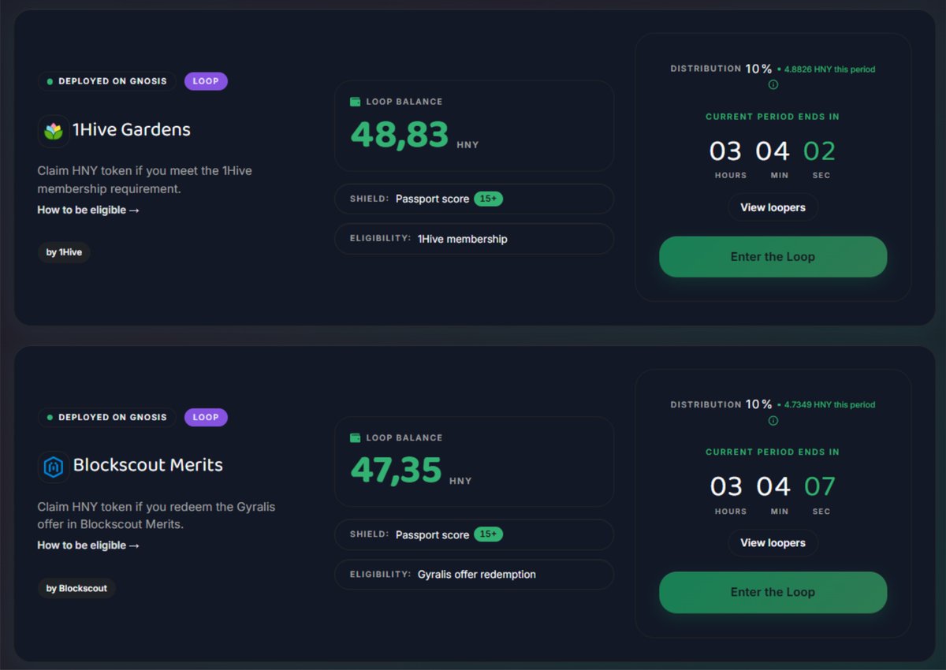This screenshot has height=670, width=946.
Task: Open View loopers for Blockscout Merits
Action: tap(773, 543)
